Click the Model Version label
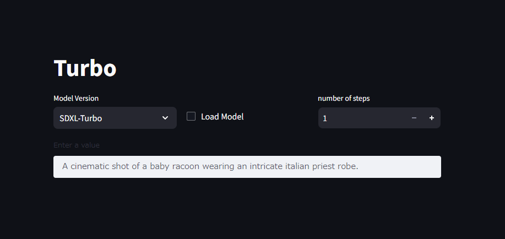 click(76, 98)
